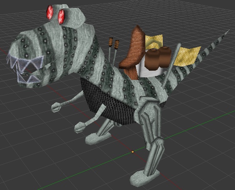Click the yellow flag near the tail
The width and height of the screenshot is (235, 190).
[187, 56]
